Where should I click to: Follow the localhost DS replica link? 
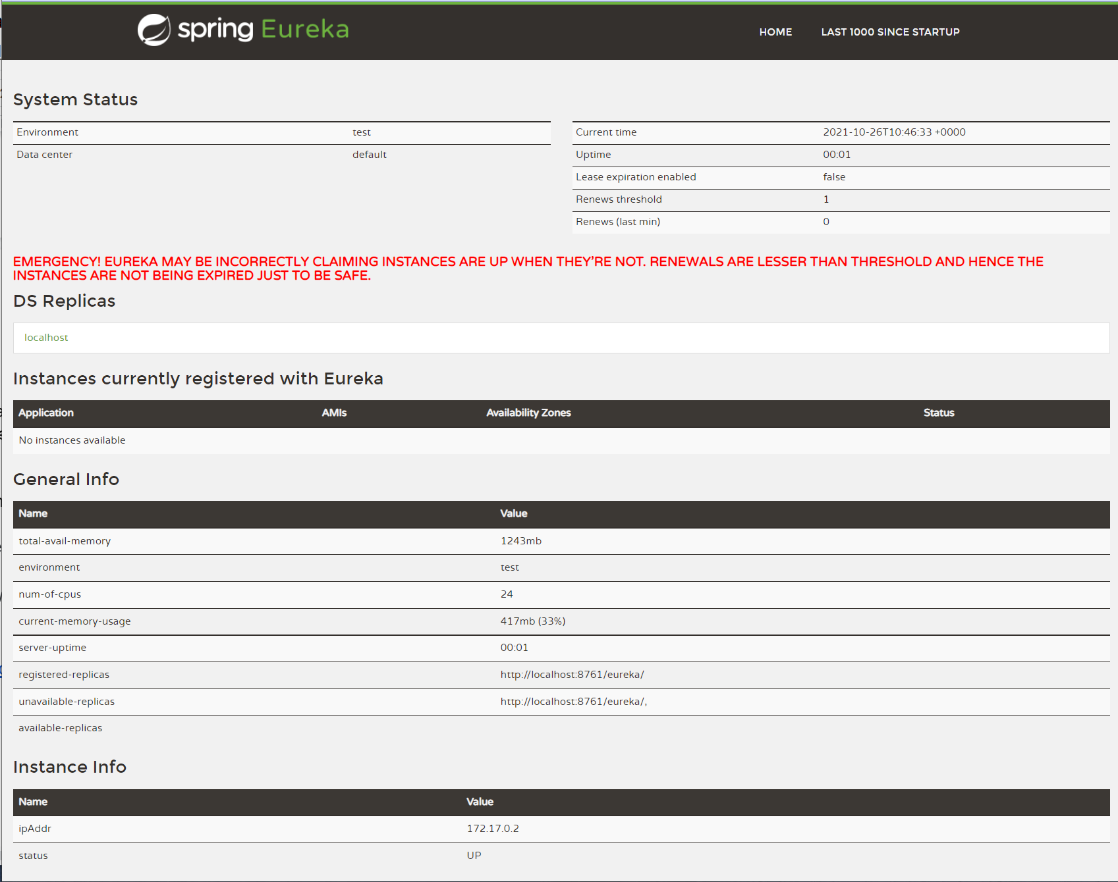[x=46, y=338]
